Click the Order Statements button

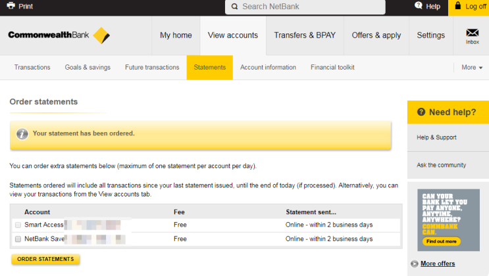point(45,259)
